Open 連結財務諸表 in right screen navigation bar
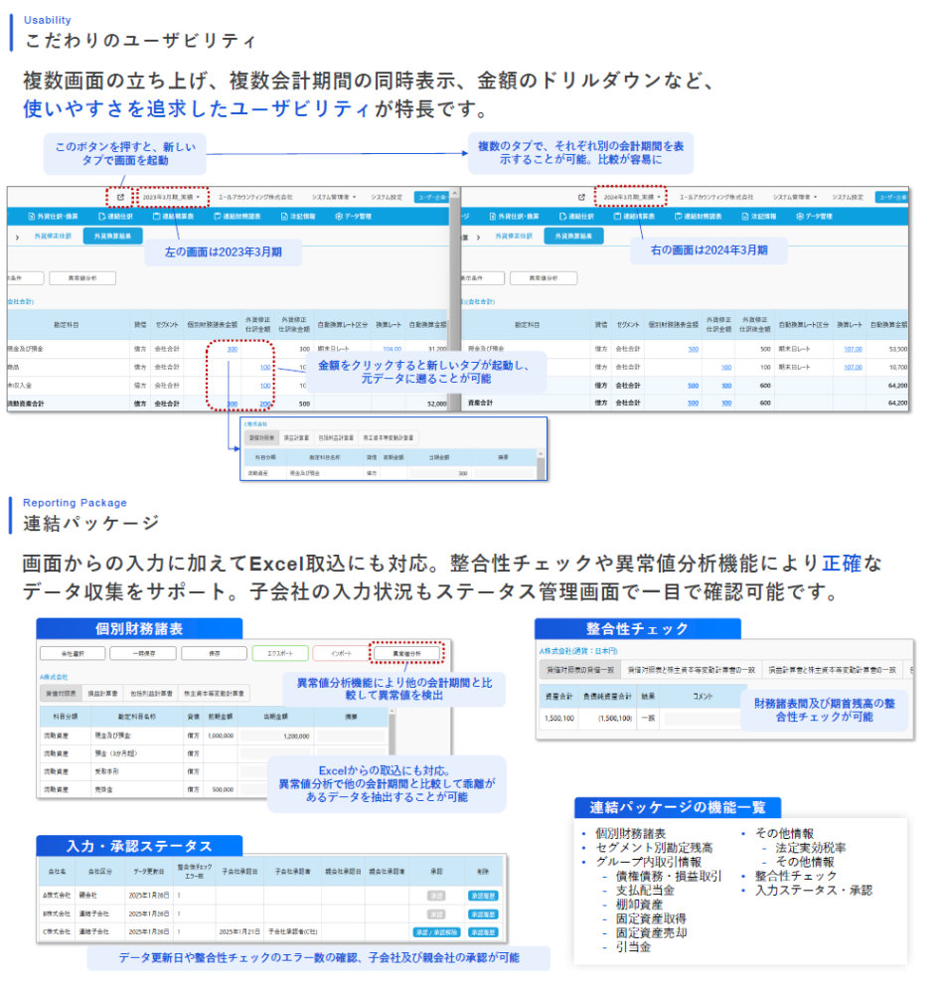 point(695,216)
